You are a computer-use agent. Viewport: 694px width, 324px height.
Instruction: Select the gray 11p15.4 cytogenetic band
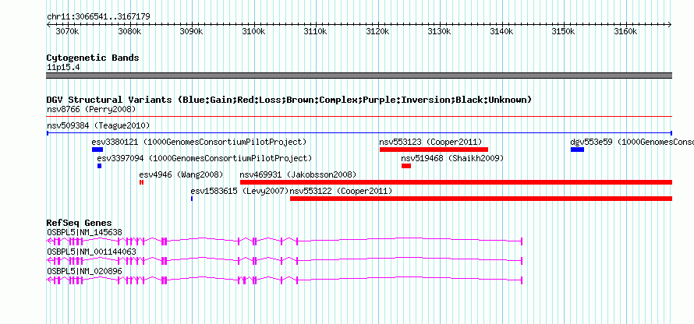pos(359,76)
